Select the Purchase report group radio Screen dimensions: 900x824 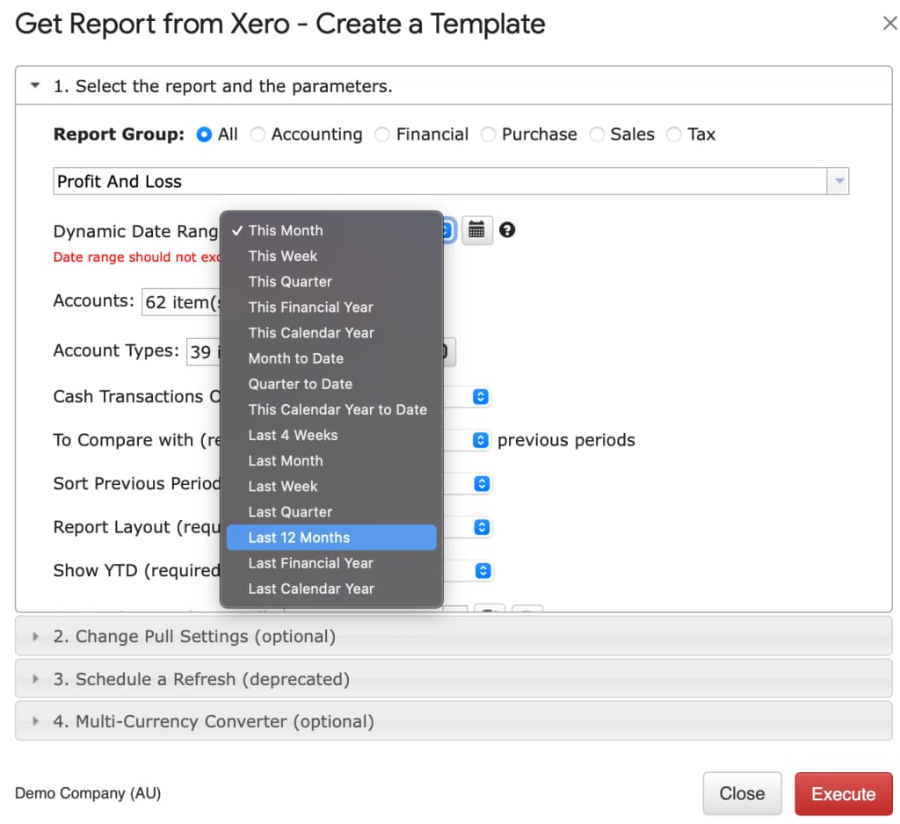pos(488,134)
